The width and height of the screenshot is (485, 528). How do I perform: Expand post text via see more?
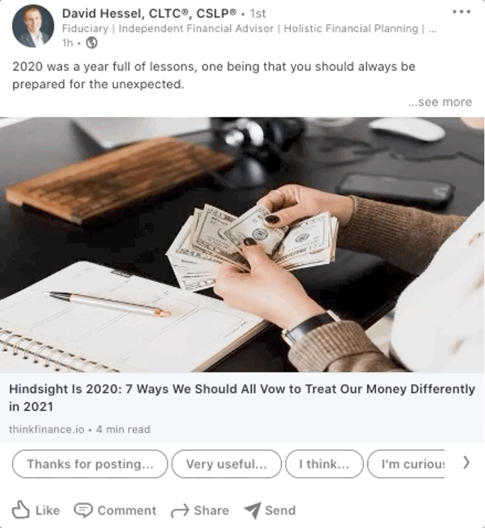[x=440, y=102]
